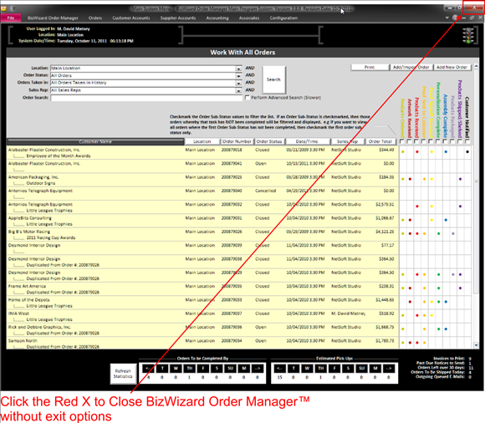Viewport: 485px width, 423px height.
Task: Open the Sales Rep dropdown
Action: (x=238, y=90)
